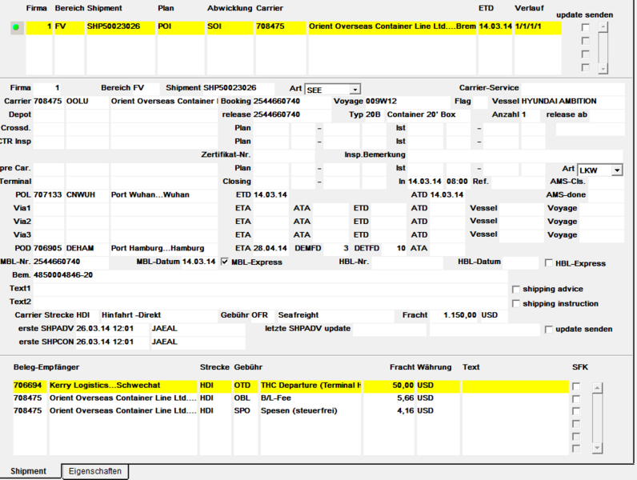Click the release field 2544660740
Image resolution: width=637 pixels, height=480 pixels.
(x=291, y=114)
